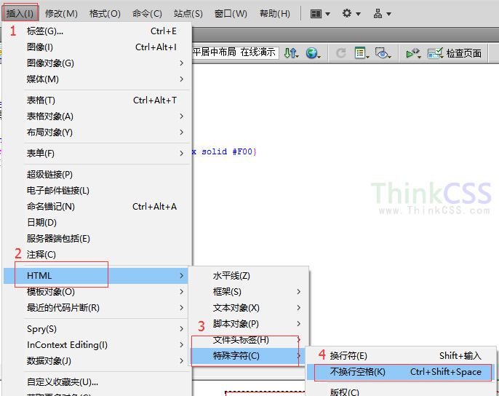
Task: Choose 服务器端包括(E) menu entry
Action: click(97, 238)
